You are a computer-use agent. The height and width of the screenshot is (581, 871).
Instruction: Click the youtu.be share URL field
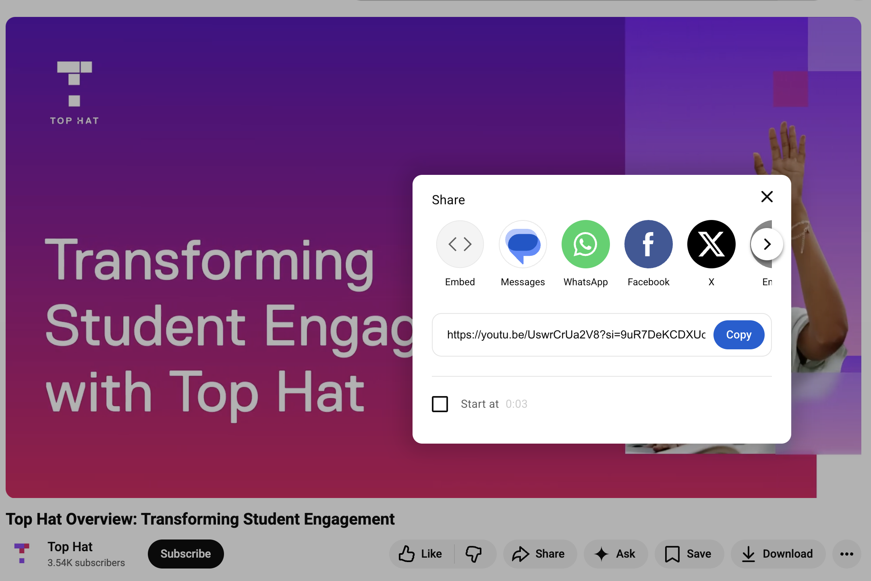576,335
